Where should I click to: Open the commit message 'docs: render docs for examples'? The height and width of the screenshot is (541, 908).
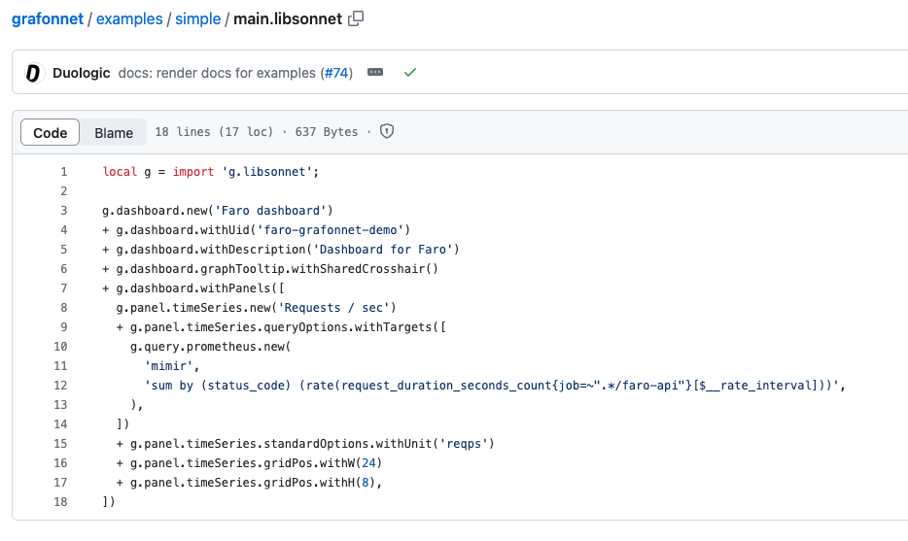pyautogui.click(x=217, y=73)
